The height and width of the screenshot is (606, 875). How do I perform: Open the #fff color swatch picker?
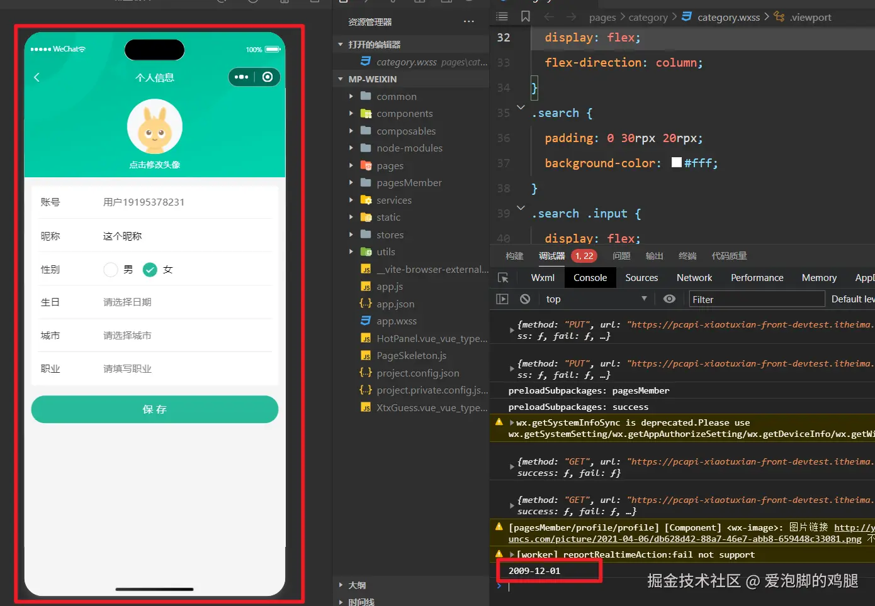(677, 162)
